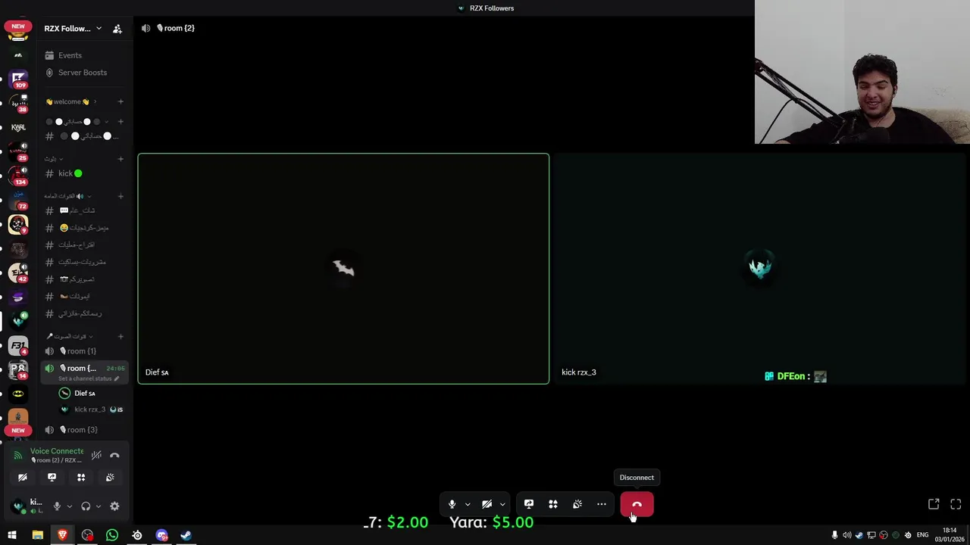The height and width of the screenshot is (545, 970).
Task: Share screen from the Voice Connected panel
Action: click(x=52, y=478)
